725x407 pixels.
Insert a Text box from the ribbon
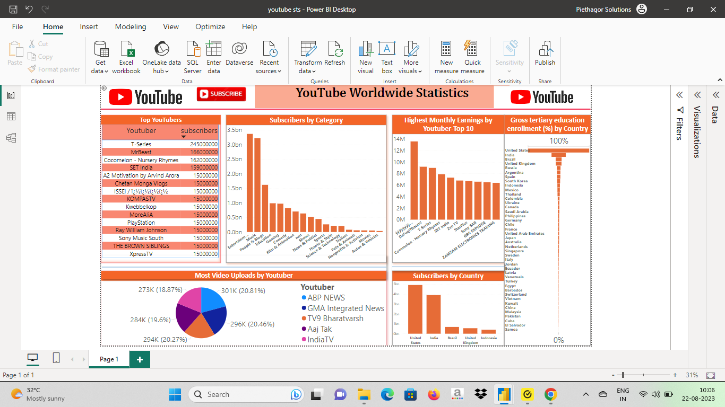(386, 56)
